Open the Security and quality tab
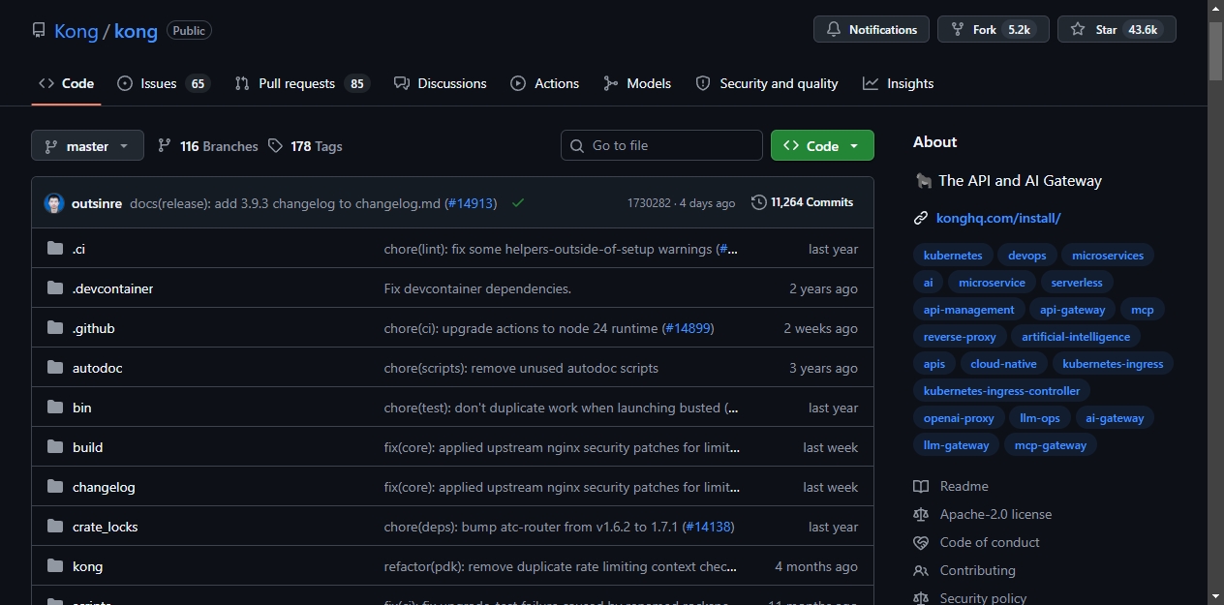Screen dimensions: 1224x605 767,83
